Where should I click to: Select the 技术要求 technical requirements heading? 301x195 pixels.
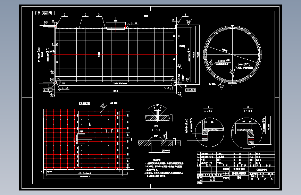(157, 160)
